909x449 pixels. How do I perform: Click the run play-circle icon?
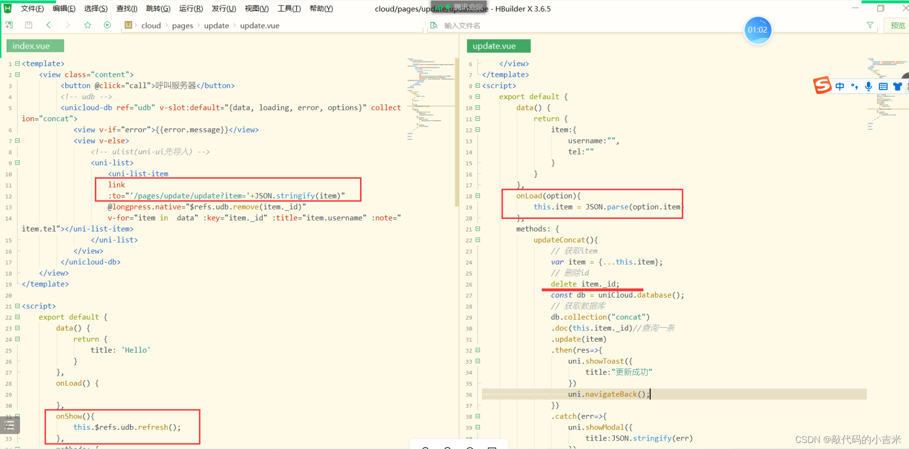pos(107,25)
